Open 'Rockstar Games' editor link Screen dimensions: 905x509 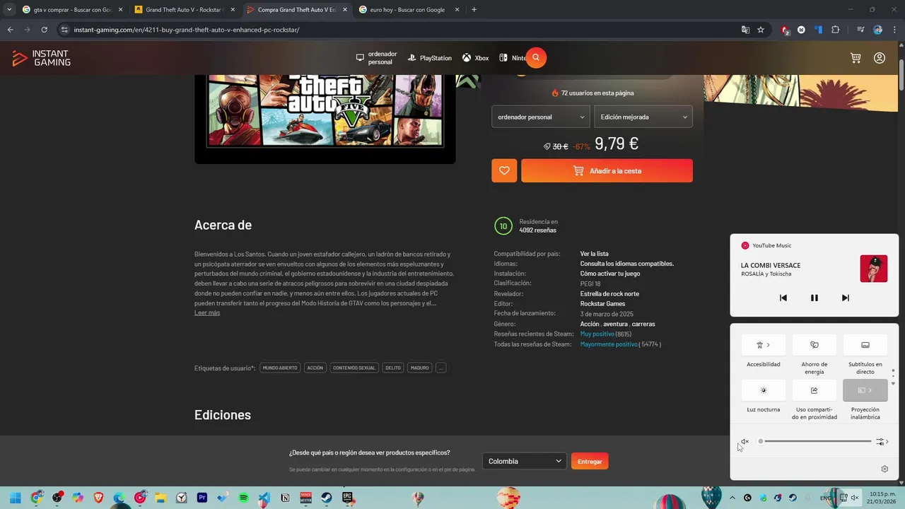tap(602, 304)
